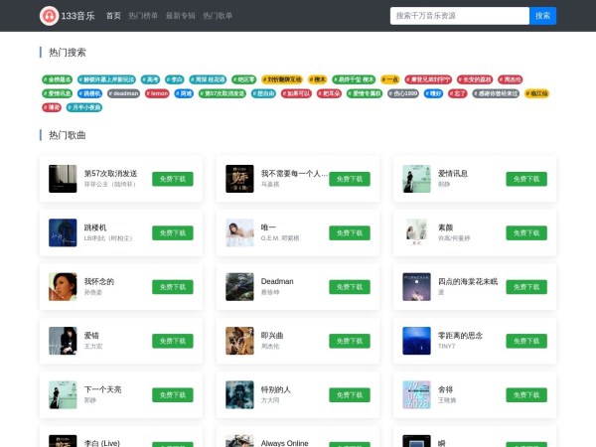The height and width of the screenshot is (447, 596).
Task: Go to the 热门榜单 page
Action: [x=143, y=16]
